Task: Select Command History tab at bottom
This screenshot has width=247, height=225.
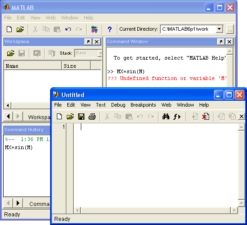Action: pos(37,204)
